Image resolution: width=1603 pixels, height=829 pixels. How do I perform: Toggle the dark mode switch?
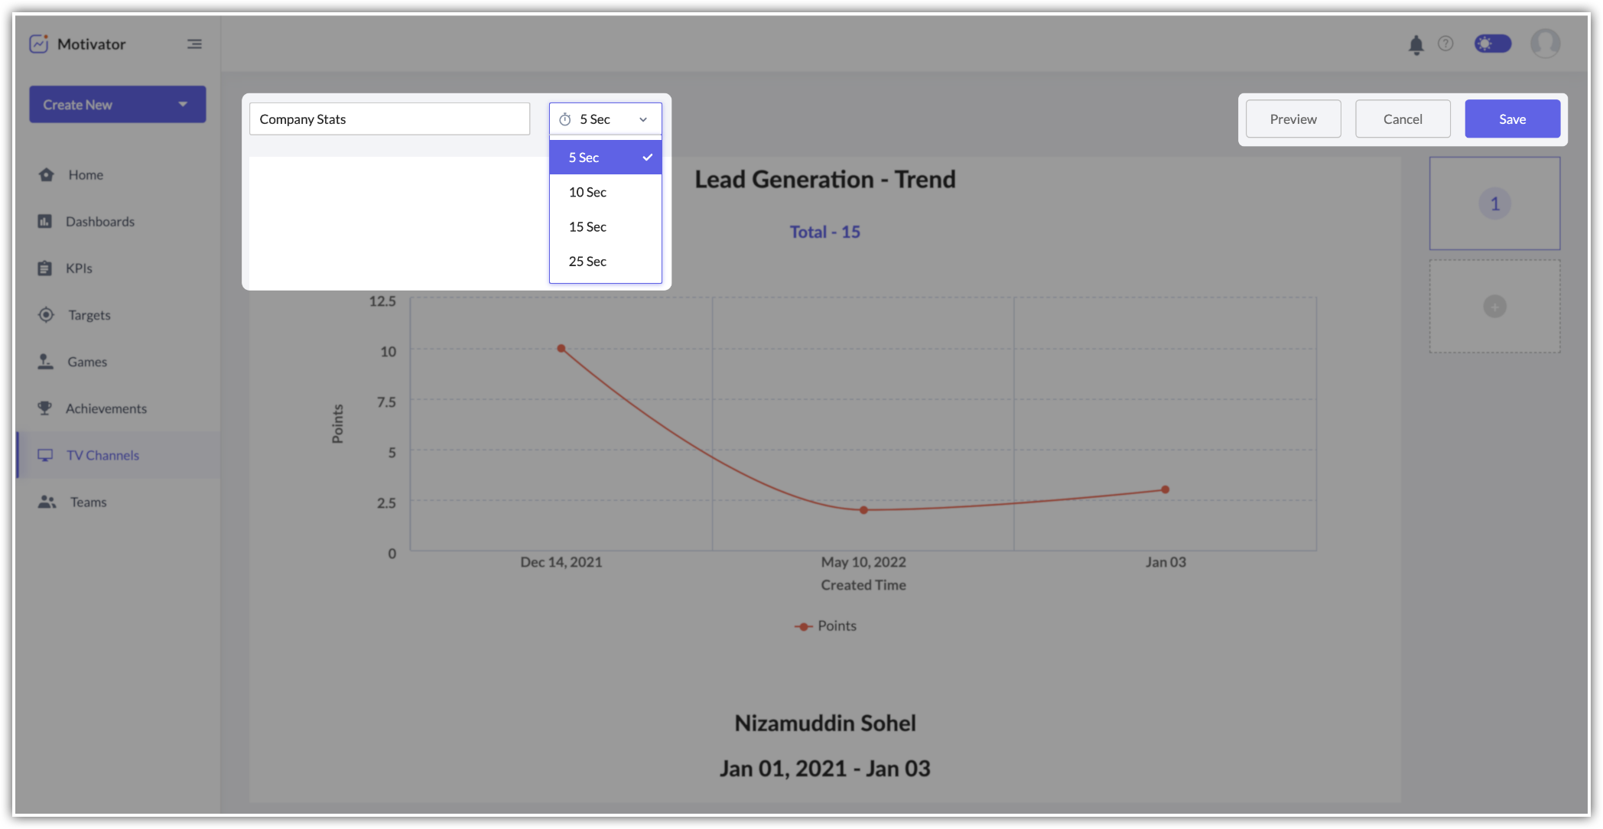(x=1492, y=44)
